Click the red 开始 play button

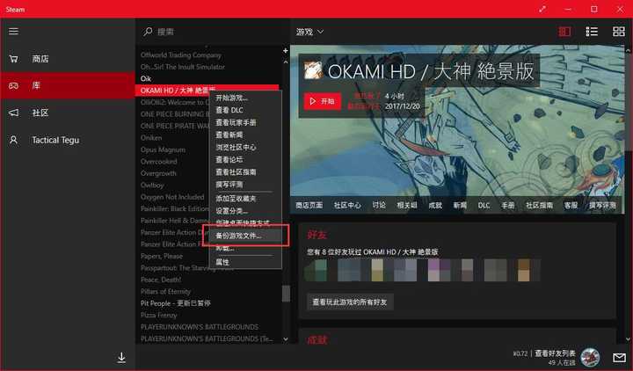(322, 101)
